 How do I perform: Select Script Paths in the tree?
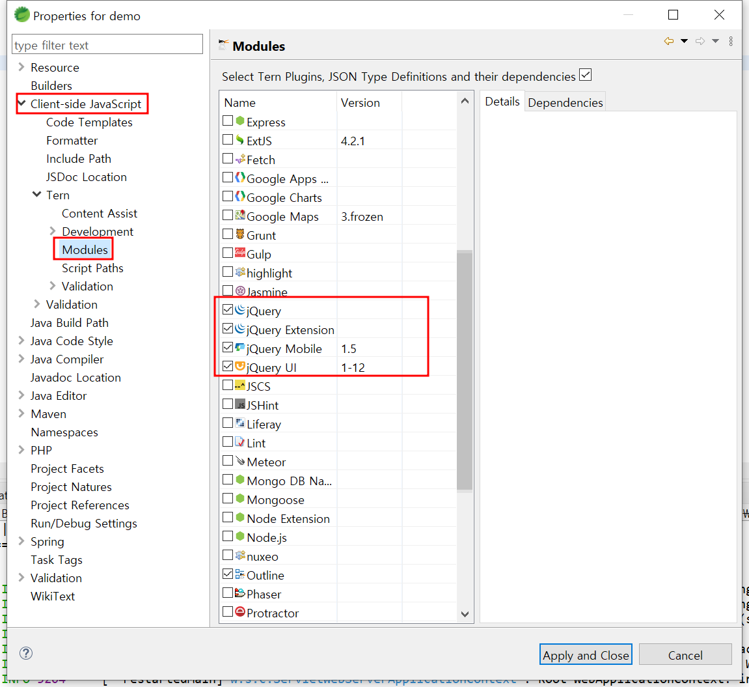[x=92, y=268]
